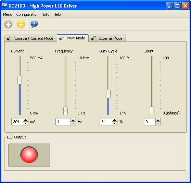
Task: Open the blue info bubble icon
Action: [x=34, y=24]
